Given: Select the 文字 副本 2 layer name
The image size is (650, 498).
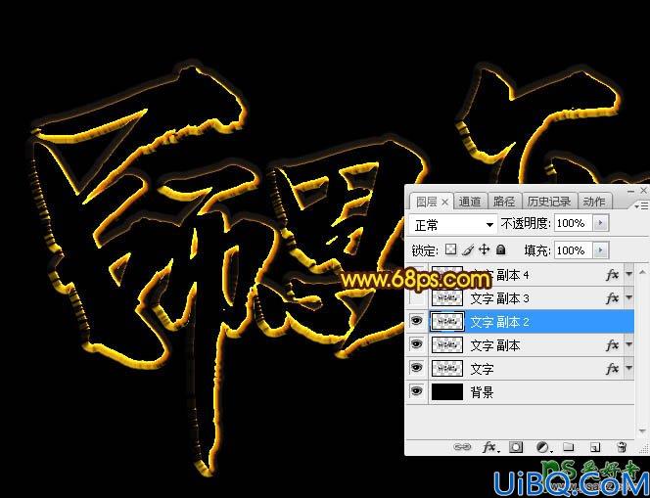Looking at the screenshot, I should coord(499,322).
